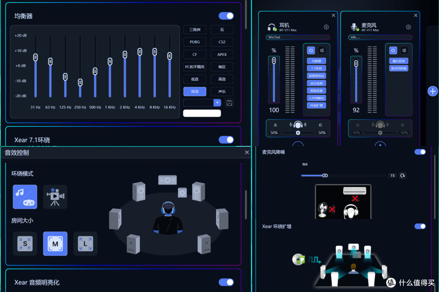The height and width of the screenshot is (292, 439).
Task: Select the 瓦 equalizer preset
Action: [222, 30]
